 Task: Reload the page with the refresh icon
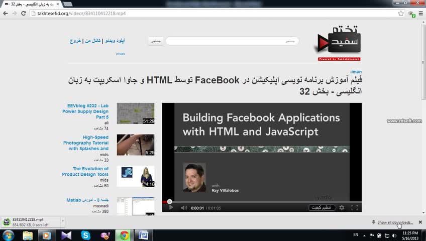[x=24, y=13]
